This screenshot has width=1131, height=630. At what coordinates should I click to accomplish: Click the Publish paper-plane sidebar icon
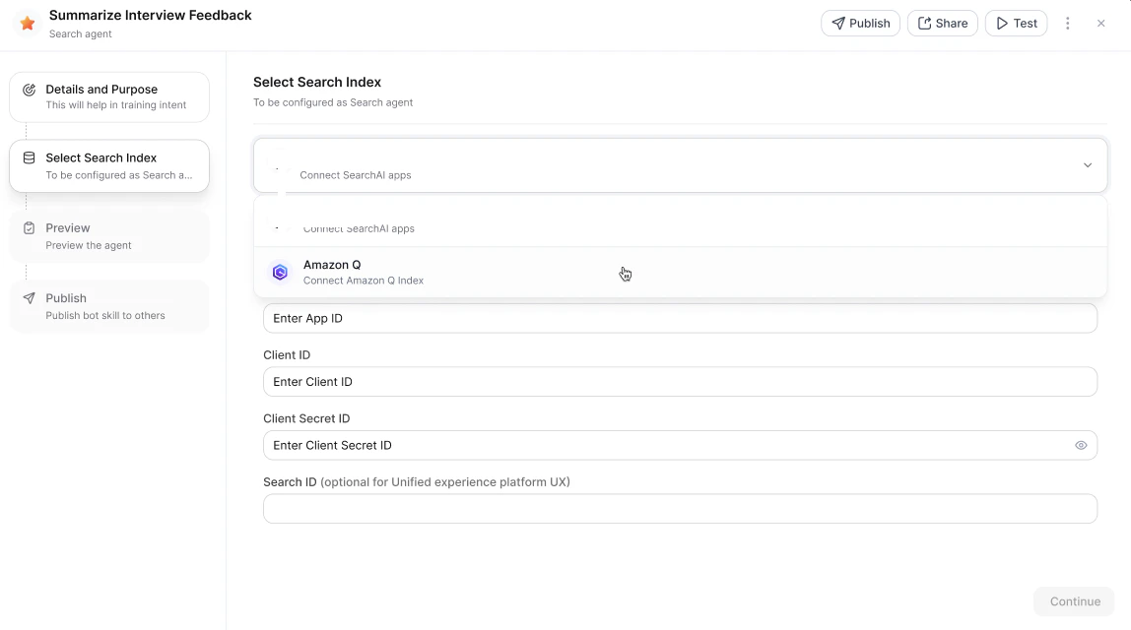pos(28,297)
